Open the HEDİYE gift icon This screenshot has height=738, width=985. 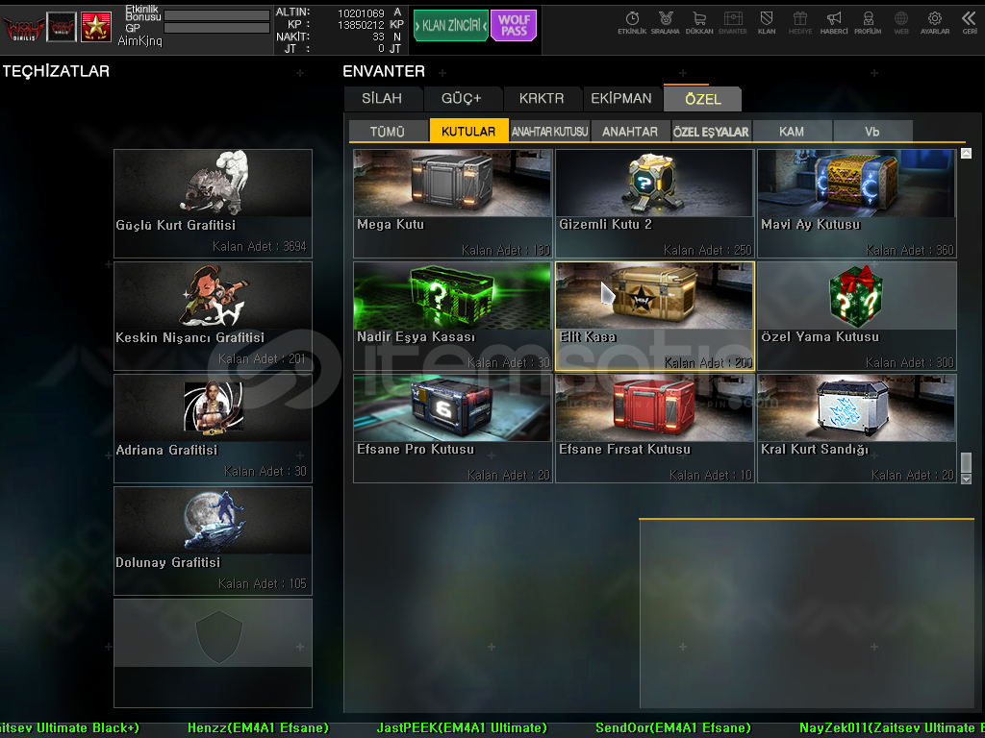point(799,23)
